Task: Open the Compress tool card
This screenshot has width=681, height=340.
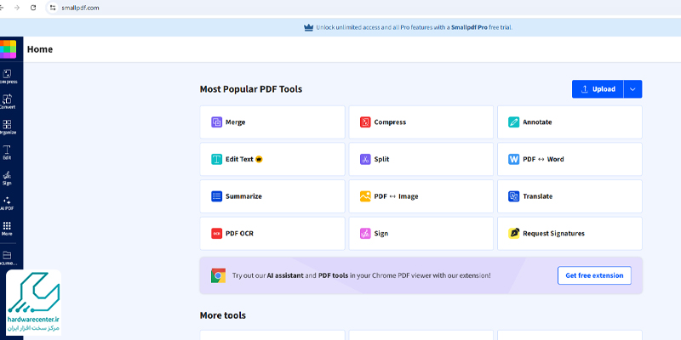Action: [x=421, y=122]
